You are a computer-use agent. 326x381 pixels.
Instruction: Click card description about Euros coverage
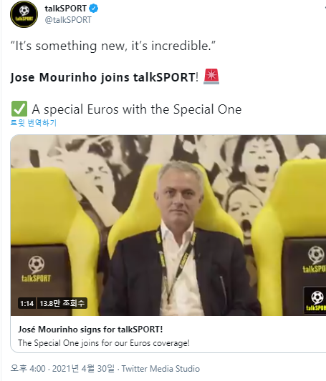click(104, 343)
